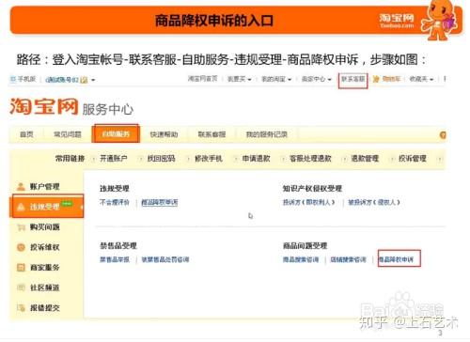The width and height of the screenshot is (470, 342).
Task: Open the 投诉管理 quick link
Action: pyautogui.click(x=413, y=159)
